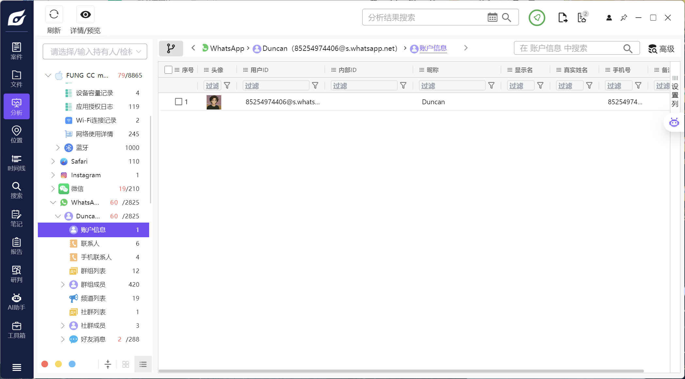Viewport: 685px width, 379px height.
Task: Open the Timeline (时间线) sidebar section
Action: (17, 163)
